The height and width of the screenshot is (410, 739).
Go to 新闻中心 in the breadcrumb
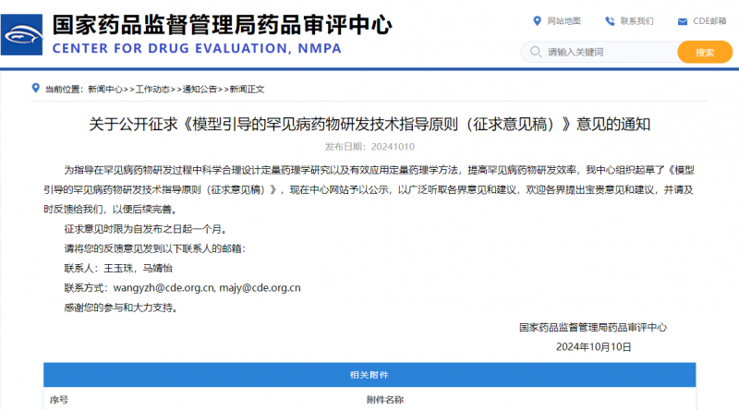pyautogui.click(x=104, y=90)
